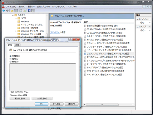Viewport: 153px width, 115px height.
Task: Open the ウィンドウ(W) menu
Action: [x=59, y=7]
